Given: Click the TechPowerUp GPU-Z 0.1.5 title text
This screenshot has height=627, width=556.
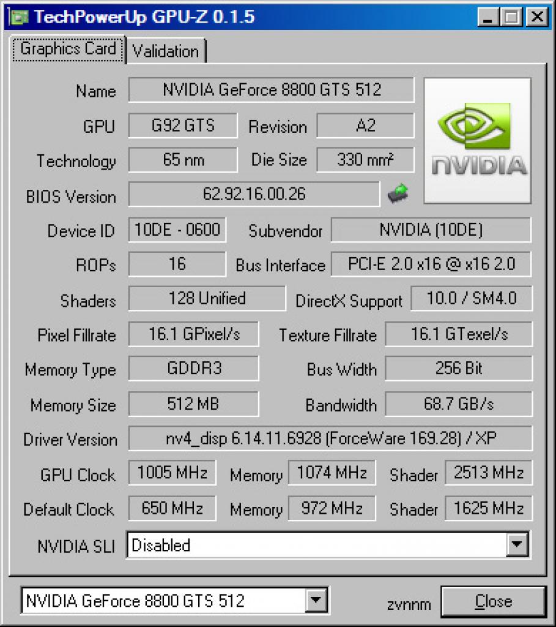Looking at the screenshot, I should pyautogui.click(x=144, y=17).
